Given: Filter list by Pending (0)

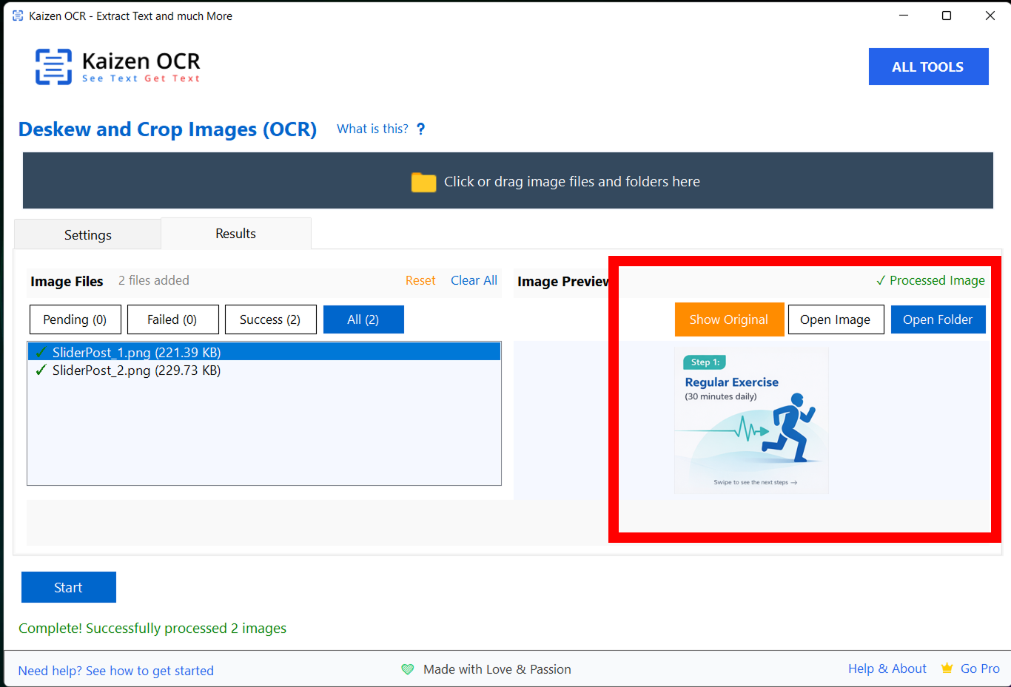Looking at the screenshot, I should tap(75, 319).
